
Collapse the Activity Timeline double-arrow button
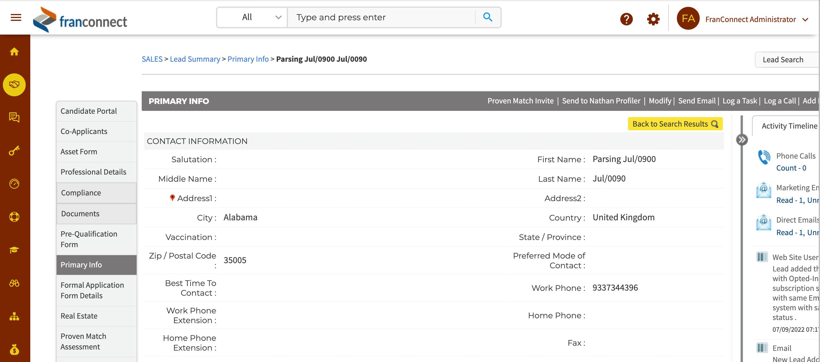coord(741,139)
